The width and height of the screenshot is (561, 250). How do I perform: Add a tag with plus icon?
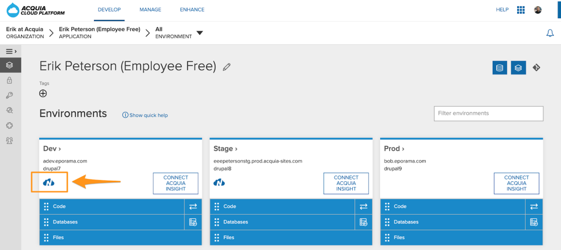[43, 94]
